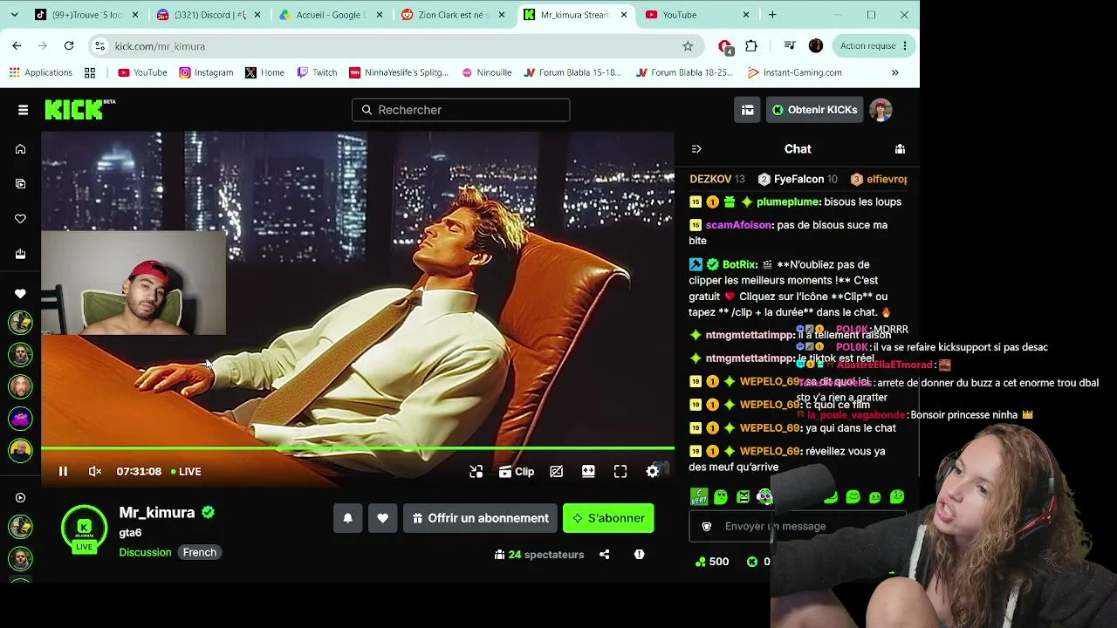Open the Mr_kimura channel avatar
This screenshot has width=1117, height=628.
[84, 528]
